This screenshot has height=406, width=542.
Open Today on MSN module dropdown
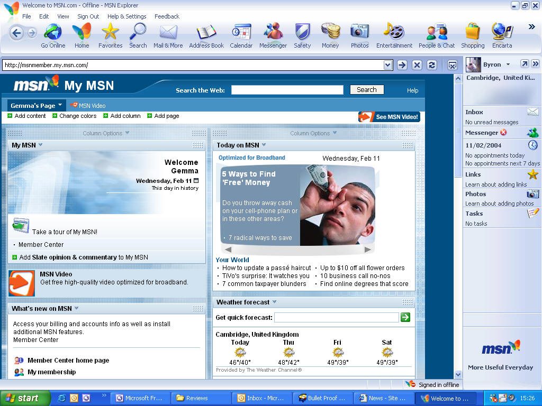264,145
